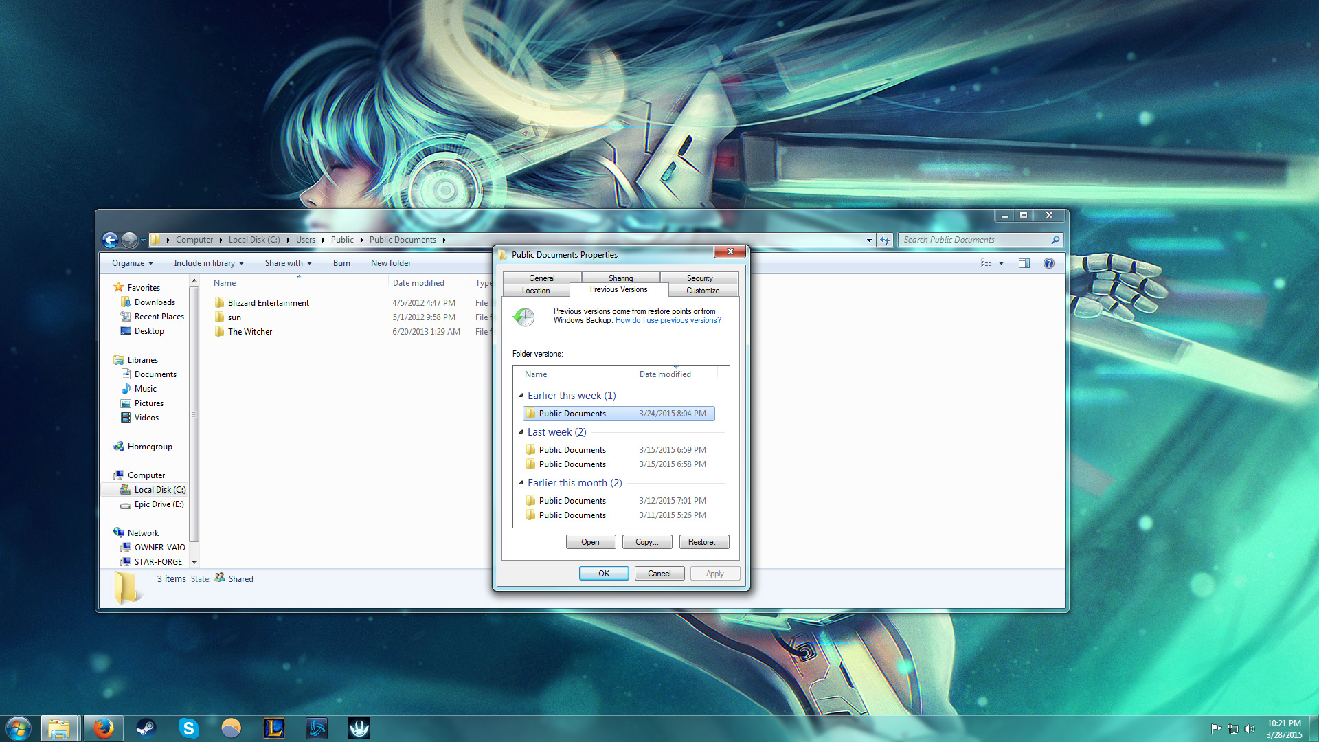
Task: Switch to the Location tab
Action: pyautogui.click(x=536, y=291)
